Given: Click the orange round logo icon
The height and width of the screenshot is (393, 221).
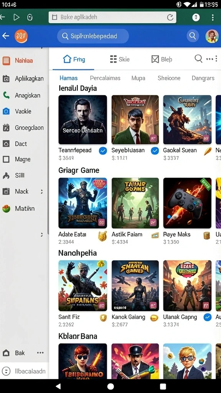Looking at the screenshot, I should 21,36.
